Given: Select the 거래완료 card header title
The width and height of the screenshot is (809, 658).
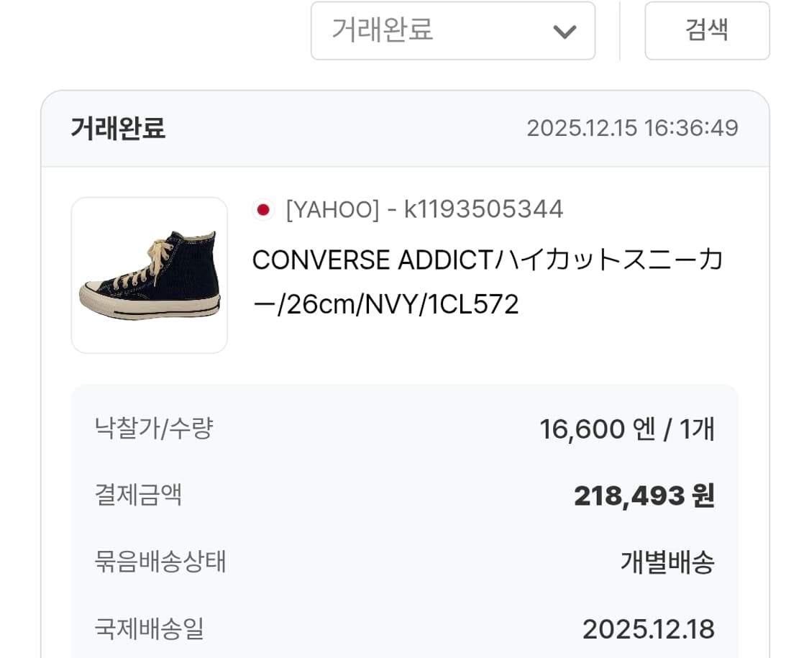Looking at the screenshot, I should (x=118, y=129).
